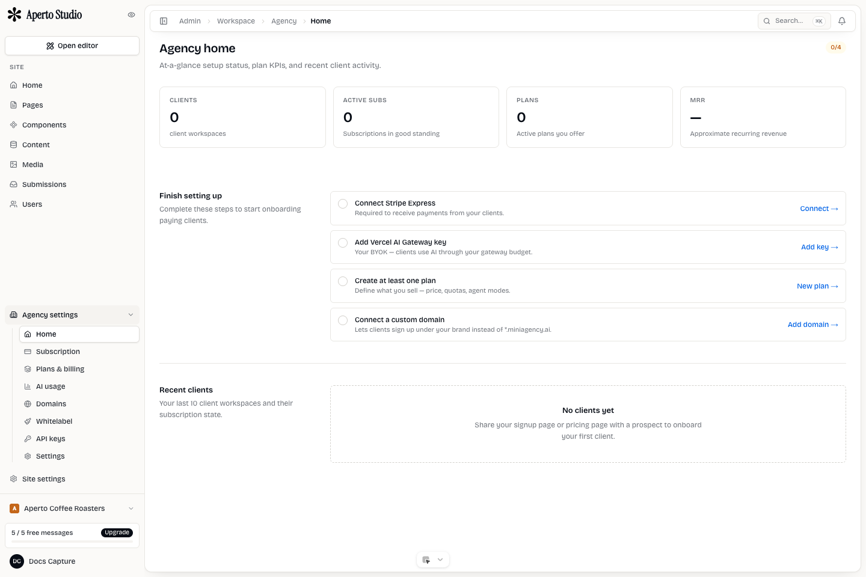866x577 pixels.
Task: Go to Workspace breadcrumb
Action: click(x=236, y=21)
